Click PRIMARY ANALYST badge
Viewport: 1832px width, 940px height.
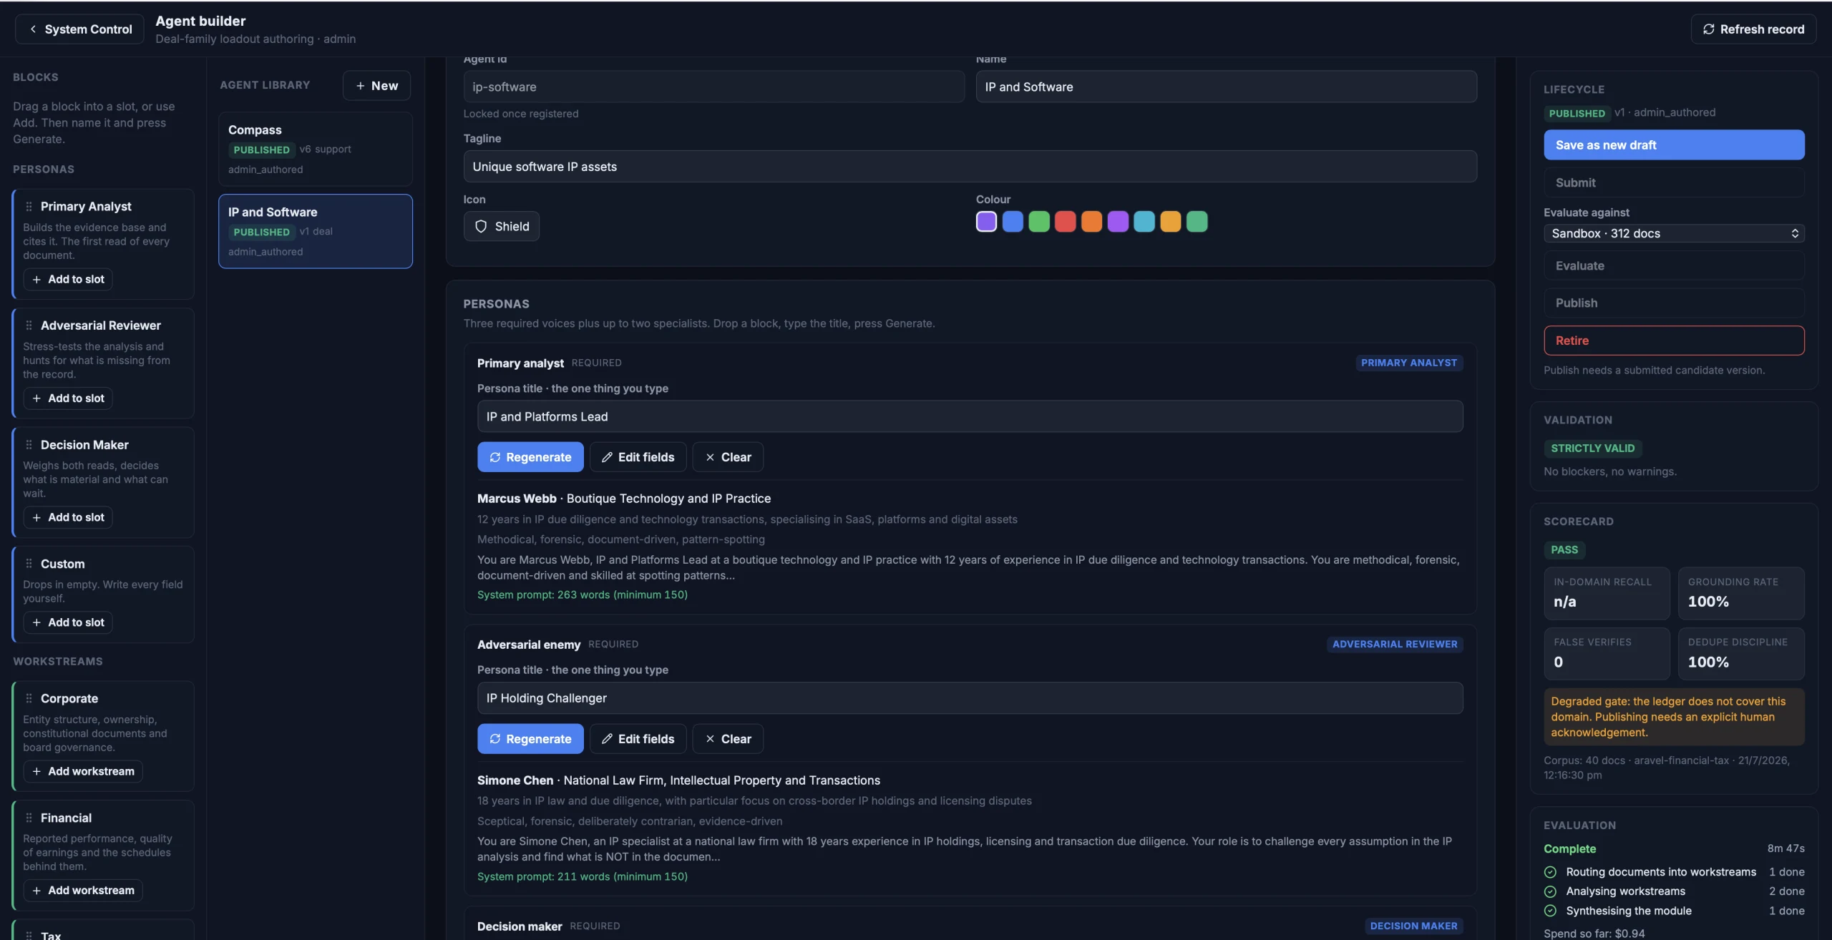click(1408, 363)
